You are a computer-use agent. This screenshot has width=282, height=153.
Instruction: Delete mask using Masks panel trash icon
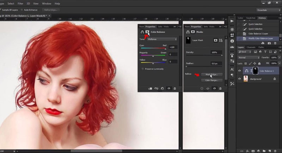tap(220, 88)
